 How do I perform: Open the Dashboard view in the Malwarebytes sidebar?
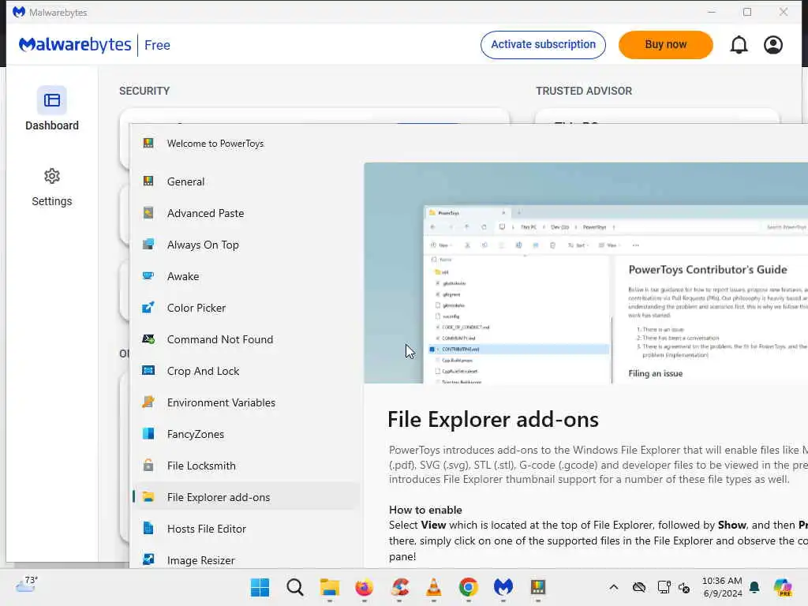point(51,109)
